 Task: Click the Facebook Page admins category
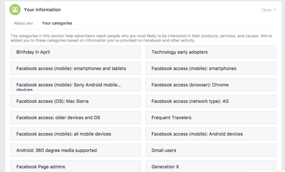point(76,166)
